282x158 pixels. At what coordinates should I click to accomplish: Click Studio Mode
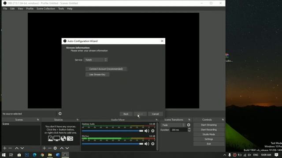209,134
